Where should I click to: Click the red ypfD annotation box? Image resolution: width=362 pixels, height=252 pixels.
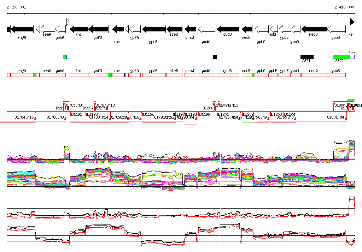click(98, 75)
